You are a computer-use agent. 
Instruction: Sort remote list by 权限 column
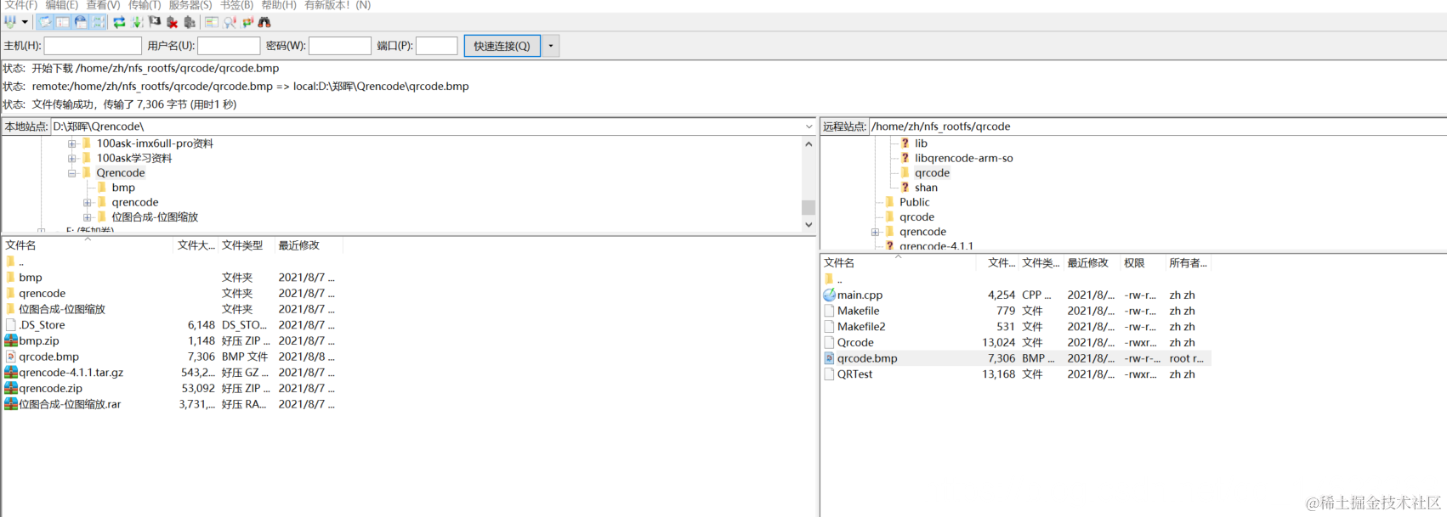(1141, 263)
